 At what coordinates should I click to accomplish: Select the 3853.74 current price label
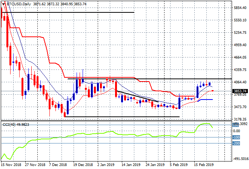click(240, 91)
